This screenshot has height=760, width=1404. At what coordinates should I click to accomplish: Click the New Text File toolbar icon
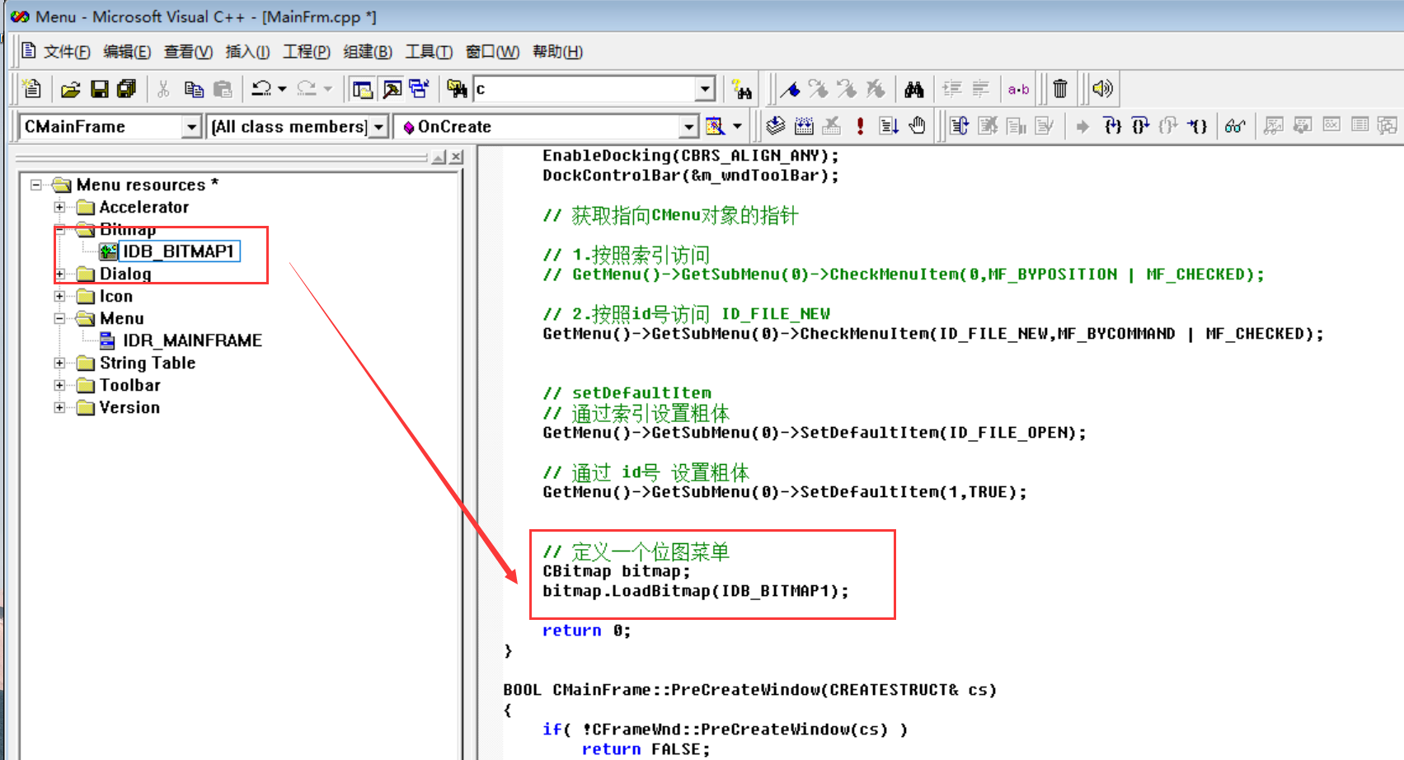(32, 88)
